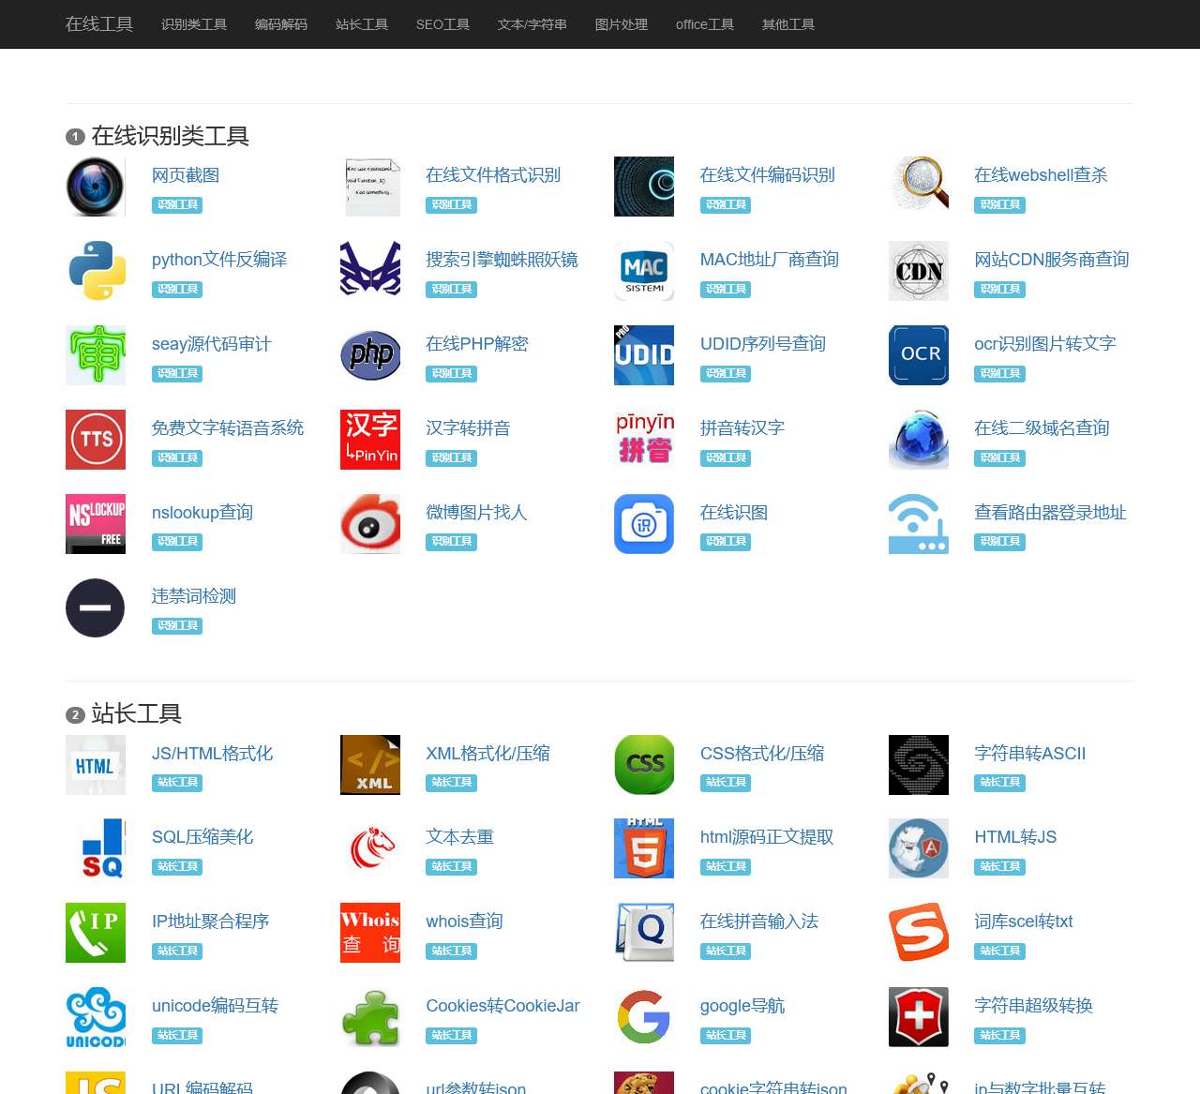Click the 违禁词检测 no-entry icon
This screenshot has height=1094, width=1200.
[x=96, y=607]
